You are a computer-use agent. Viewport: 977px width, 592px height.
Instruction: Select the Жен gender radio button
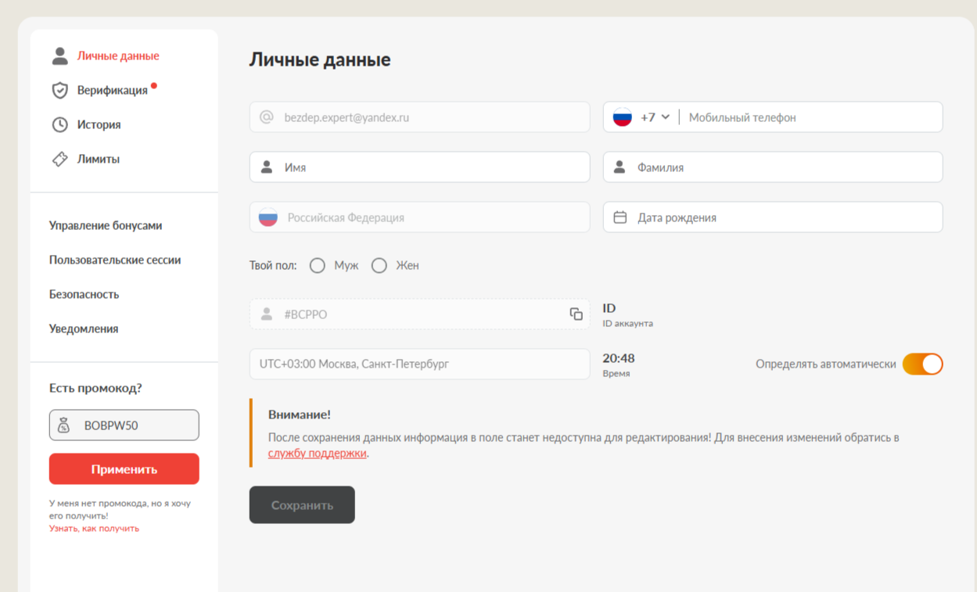point(379,266)
